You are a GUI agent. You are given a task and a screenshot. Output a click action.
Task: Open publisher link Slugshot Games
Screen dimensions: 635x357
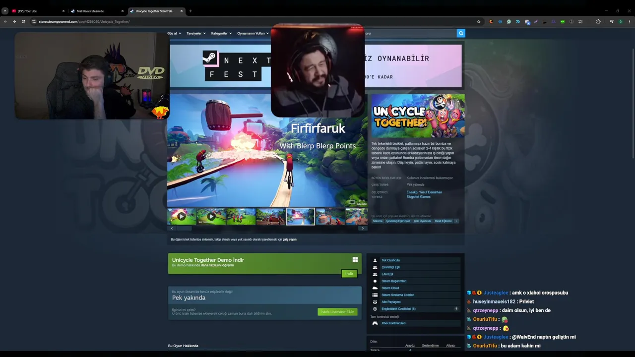coord(419,197)
